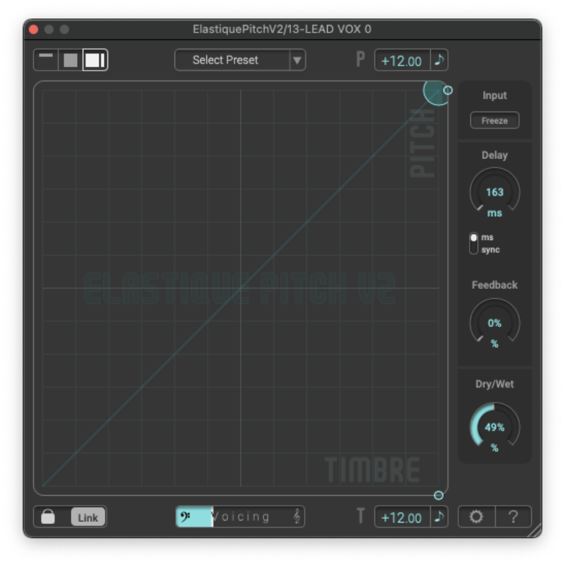
Task: Click the treble clef icon in Voicing
Action: coord(297,517)
